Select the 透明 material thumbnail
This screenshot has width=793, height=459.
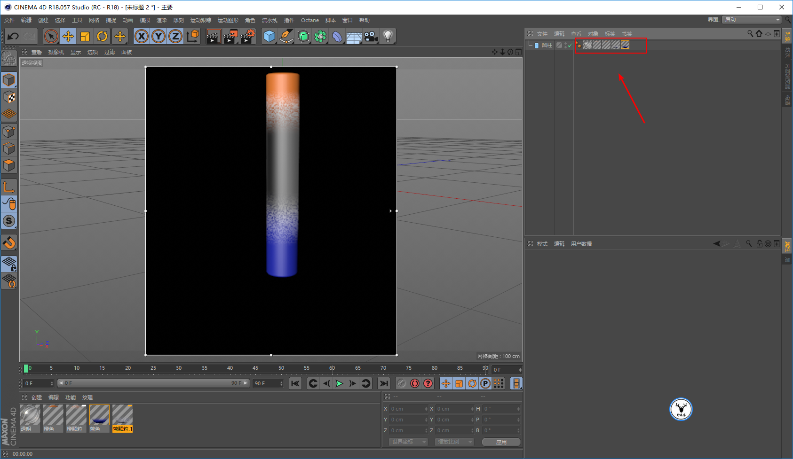pos(30,419)
